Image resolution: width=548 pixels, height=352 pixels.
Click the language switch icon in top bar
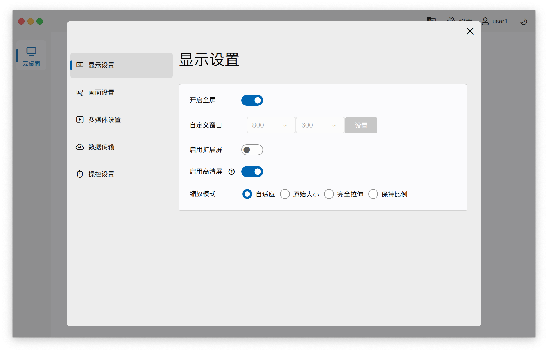click(x=431, y=19)
